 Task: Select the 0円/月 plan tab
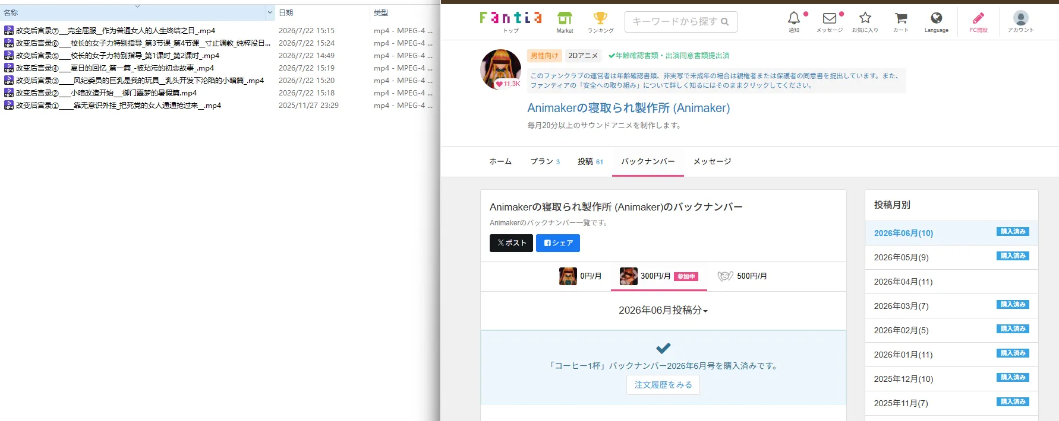coord(580,276)
